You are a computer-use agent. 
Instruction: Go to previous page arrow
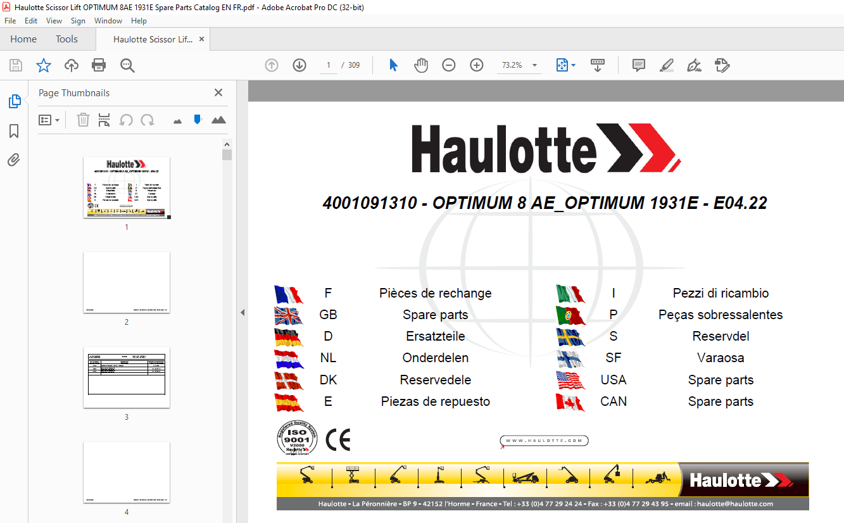coord(272,65)
